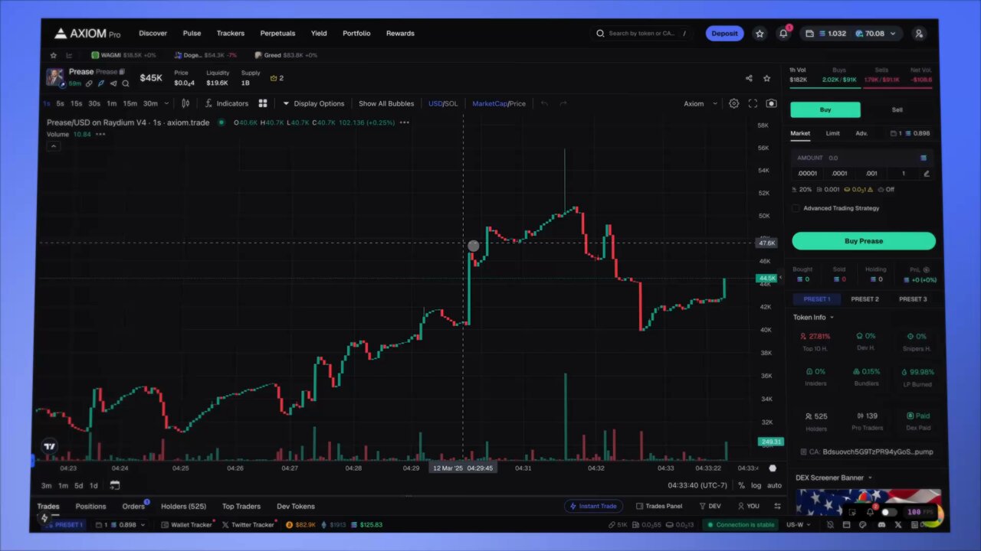Select the Limit order tab
This screenshot has height=551, width=981.
point(832,133)
